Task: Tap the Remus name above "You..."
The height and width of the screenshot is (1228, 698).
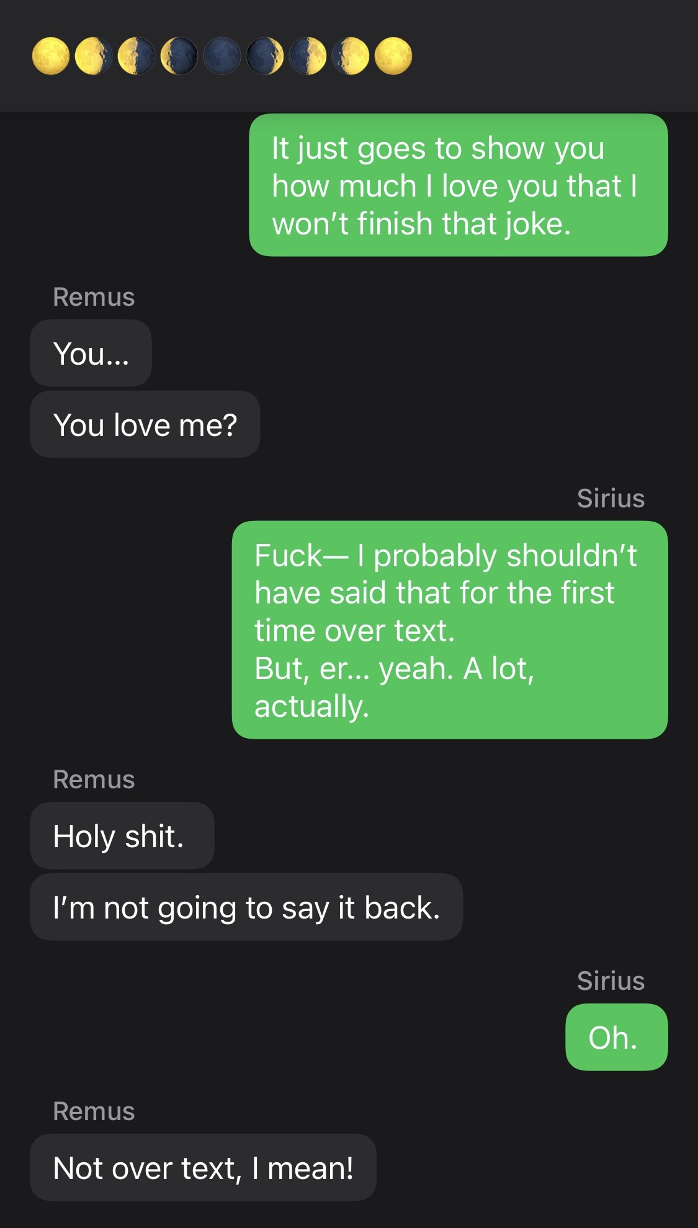Action: (94, 297)
